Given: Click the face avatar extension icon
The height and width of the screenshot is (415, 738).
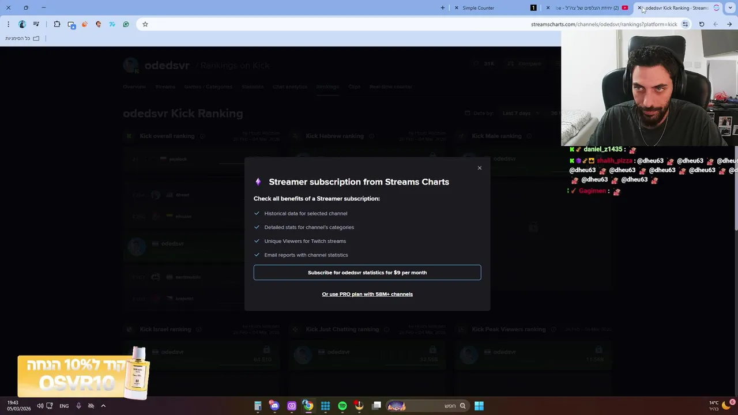Looking at the screenshot, I should tap(99, 24).
